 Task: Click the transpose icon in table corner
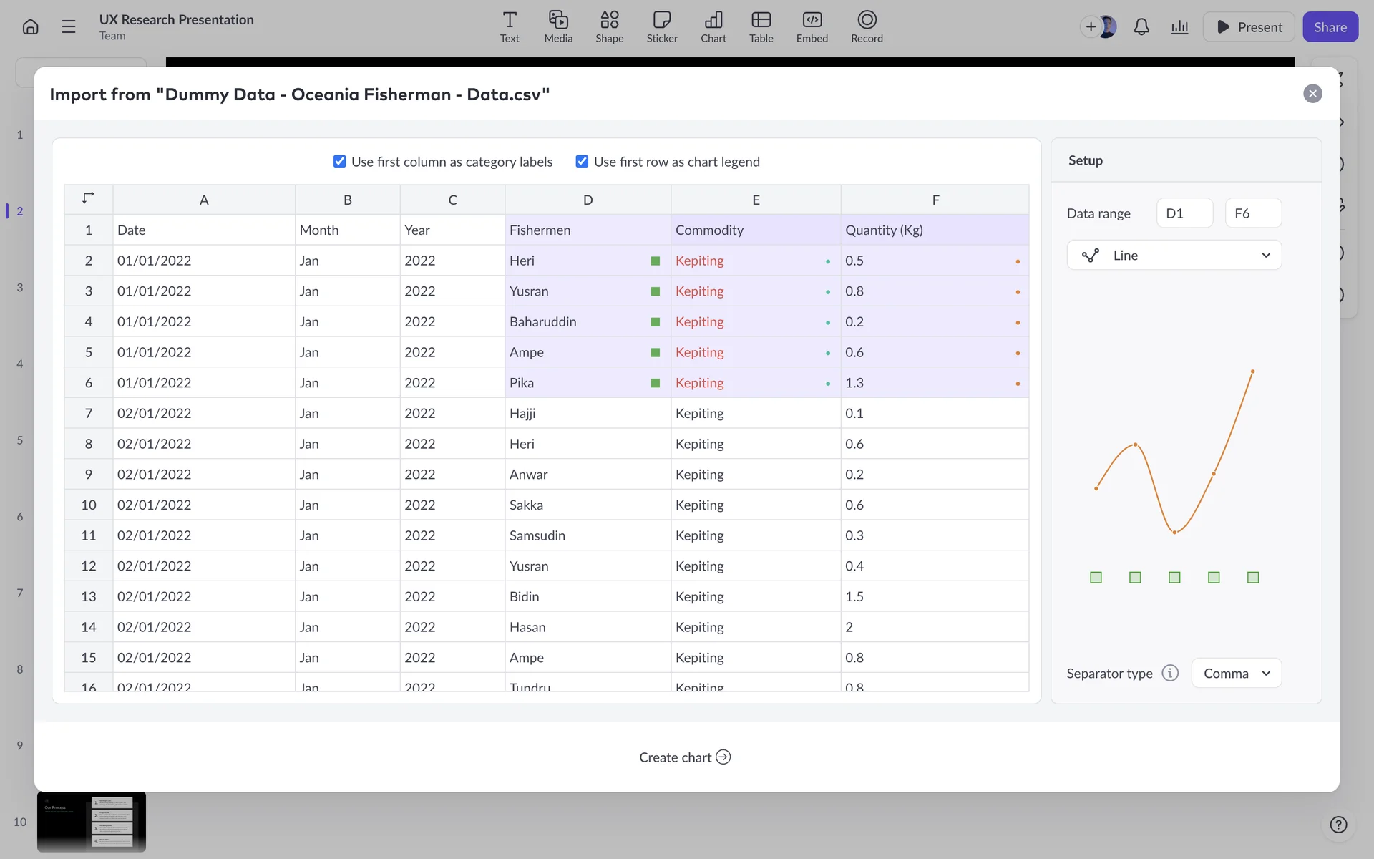(88, 198)
